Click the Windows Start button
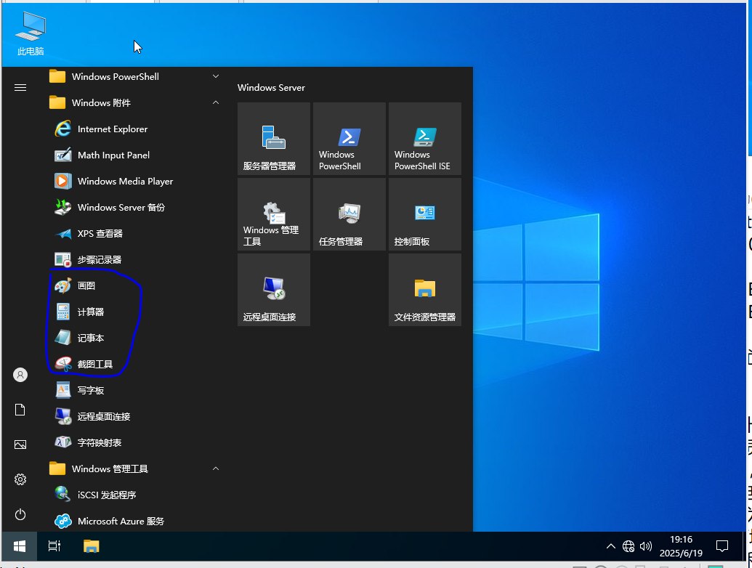 [x=19, y=546]
